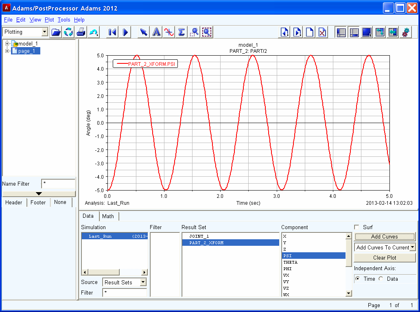Select the Data independent axis radio
Viewport: 420px width, 312px height.
pyautogui.click(x=381, y=279)
